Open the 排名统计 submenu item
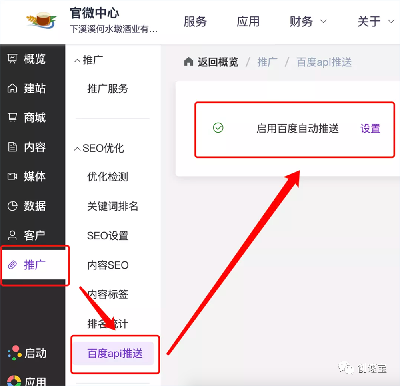Screen dimensions: 400x386 coord(108,324)
